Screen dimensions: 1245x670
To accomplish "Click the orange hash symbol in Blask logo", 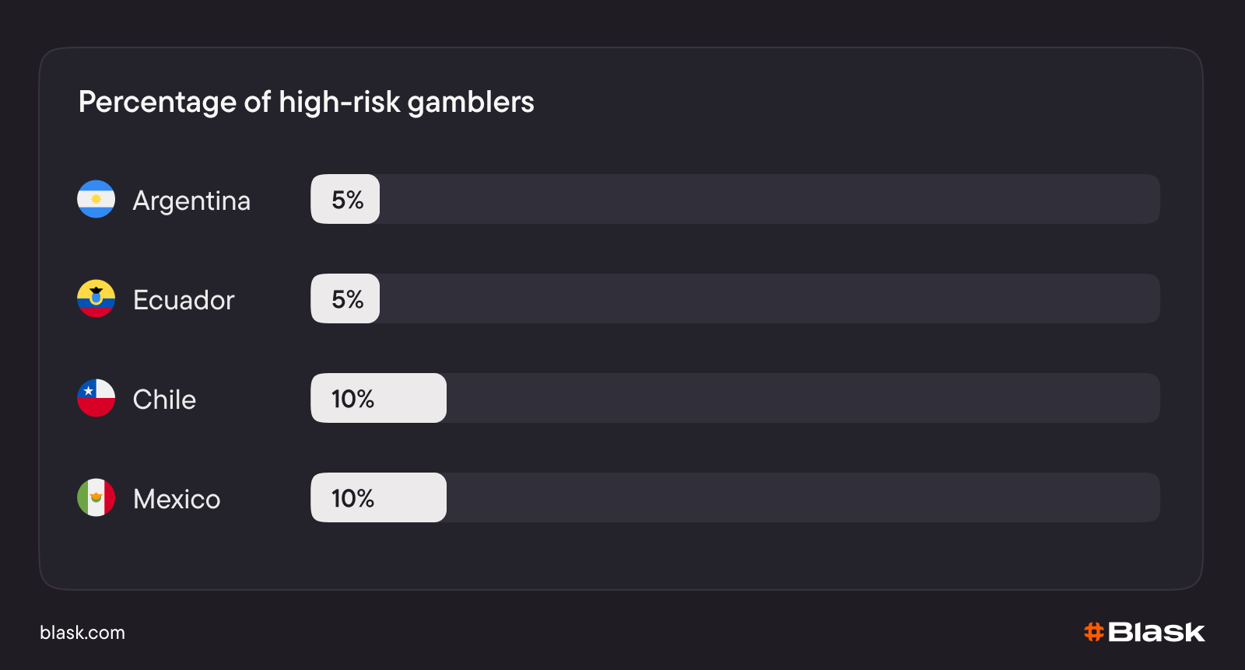I will click(x=1094, y=632).
